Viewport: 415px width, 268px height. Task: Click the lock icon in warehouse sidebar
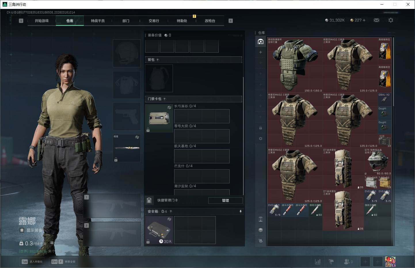[x=260, y=128]
